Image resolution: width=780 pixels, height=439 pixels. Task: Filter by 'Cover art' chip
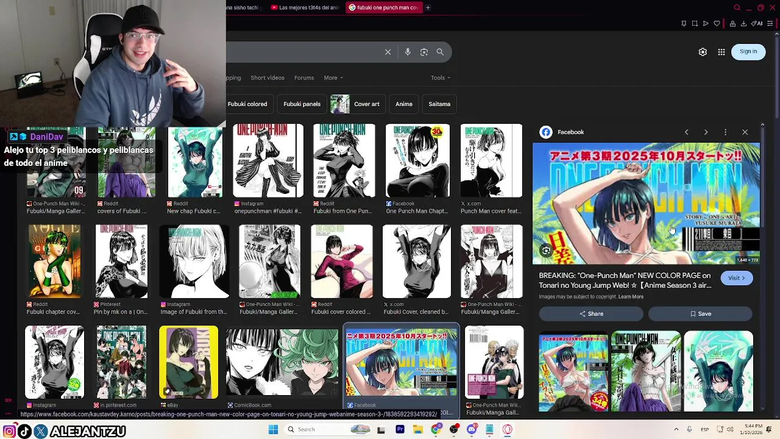point(358,104)
